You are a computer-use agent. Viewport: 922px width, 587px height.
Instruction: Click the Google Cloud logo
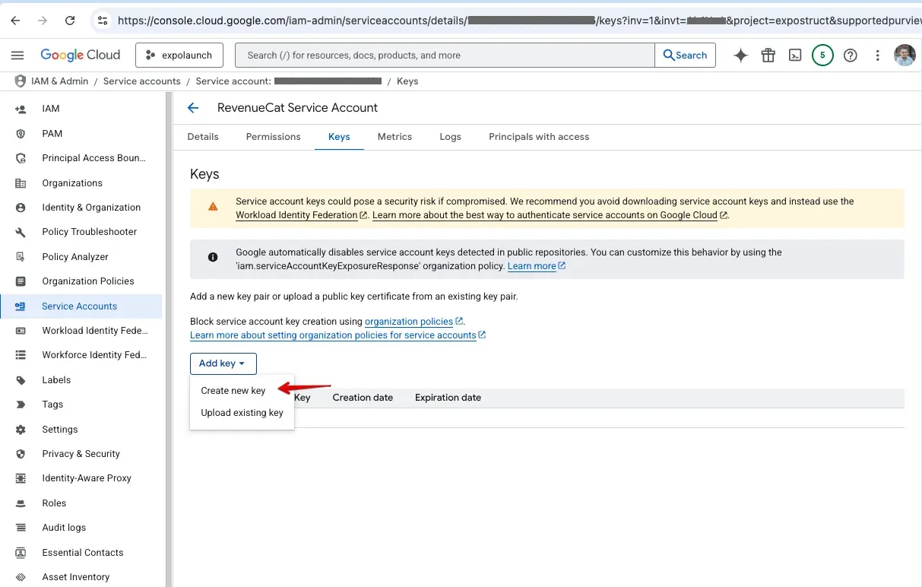pos(81,55)
